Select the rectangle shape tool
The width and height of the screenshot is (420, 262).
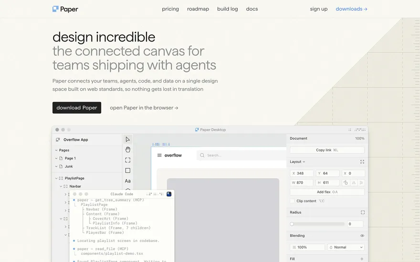click(128, 171)
